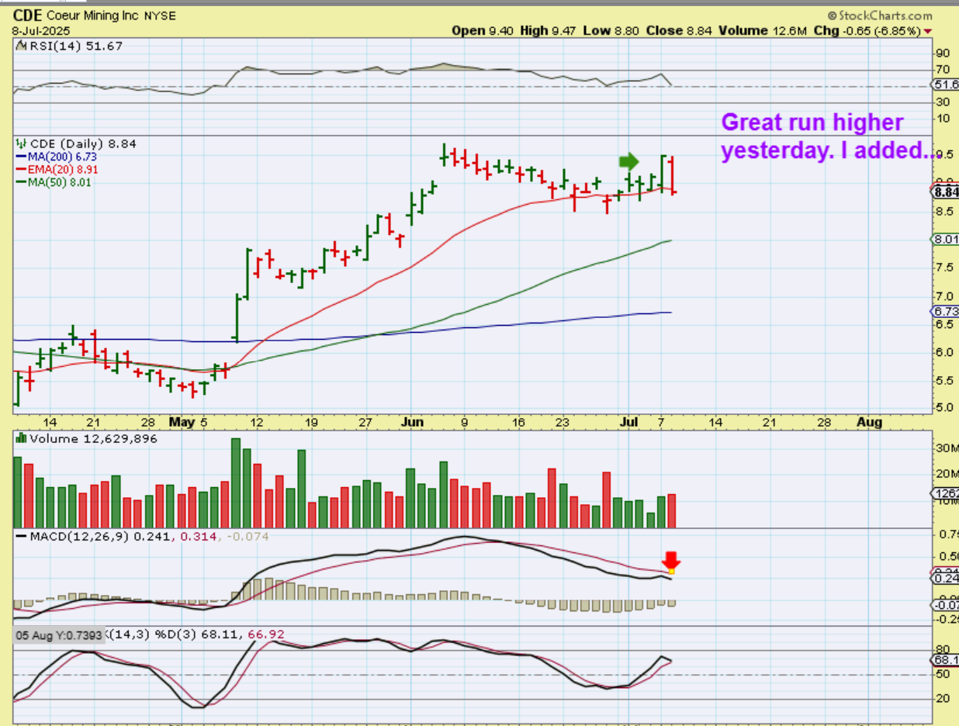This screenshot has width=959, height=726.
Task: Click the 20 level on the stochastic axis
Action: point(943,699)
